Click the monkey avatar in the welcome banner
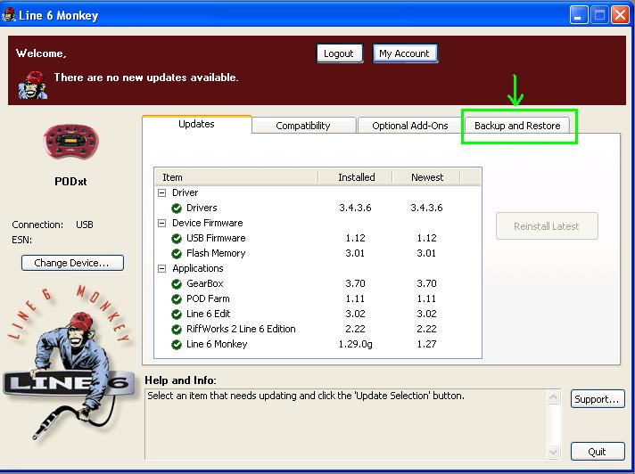Image resolution: width=635 pixels, height=474 pixels. click(x=33, y=85)
